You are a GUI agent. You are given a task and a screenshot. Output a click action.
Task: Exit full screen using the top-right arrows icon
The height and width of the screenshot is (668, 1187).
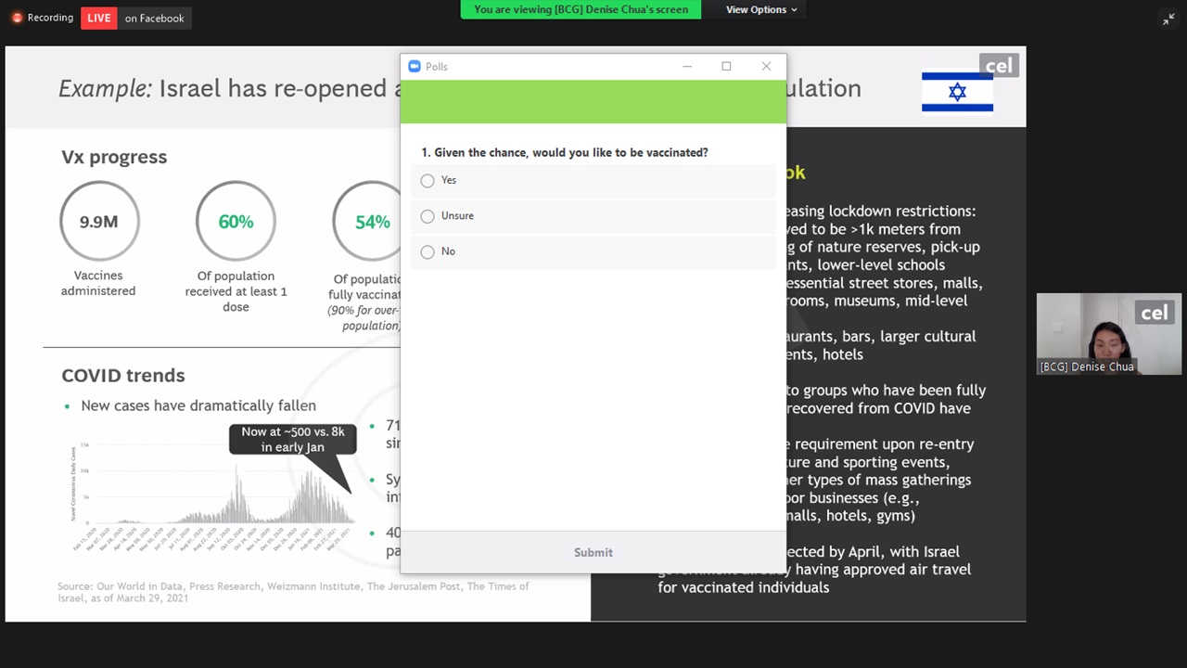click(x=1168, y=19)
